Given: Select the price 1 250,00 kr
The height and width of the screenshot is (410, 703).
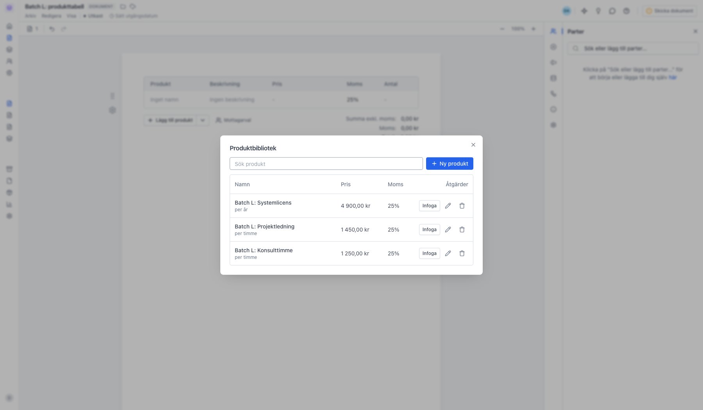Looking at the screenshot, I should (355, 253).
